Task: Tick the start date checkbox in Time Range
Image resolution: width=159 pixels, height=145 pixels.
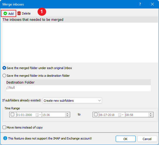Action: (12, 115)
